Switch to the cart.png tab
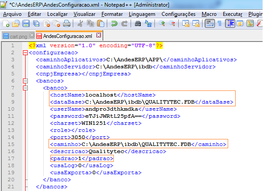 click(x=18, y=36)
